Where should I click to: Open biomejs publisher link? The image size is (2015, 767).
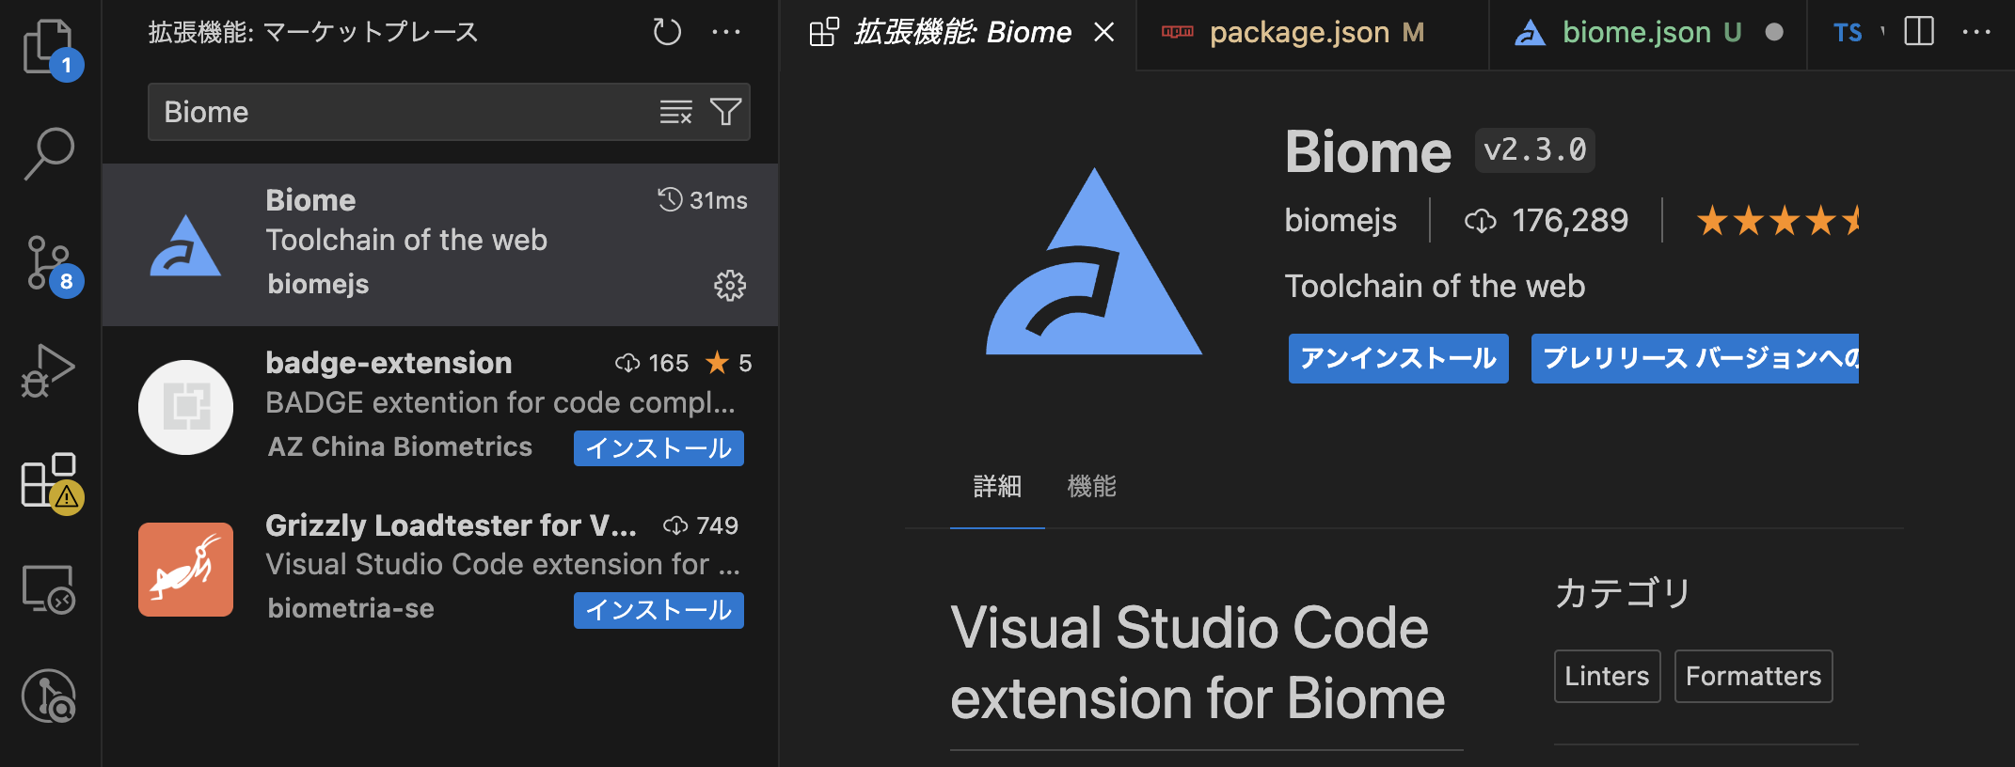pos(1341,220)
